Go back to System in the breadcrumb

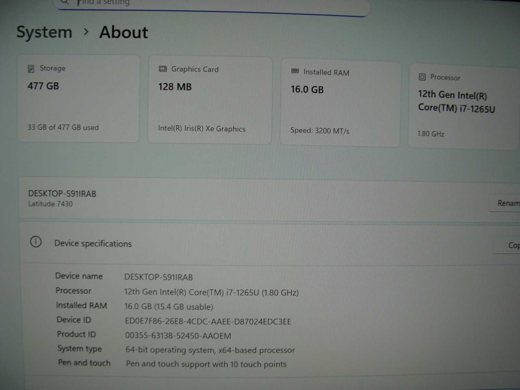44,32
